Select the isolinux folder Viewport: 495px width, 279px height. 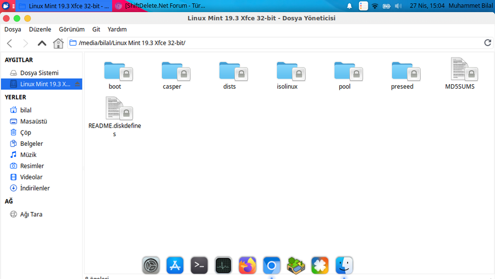(x=287, y=75)
